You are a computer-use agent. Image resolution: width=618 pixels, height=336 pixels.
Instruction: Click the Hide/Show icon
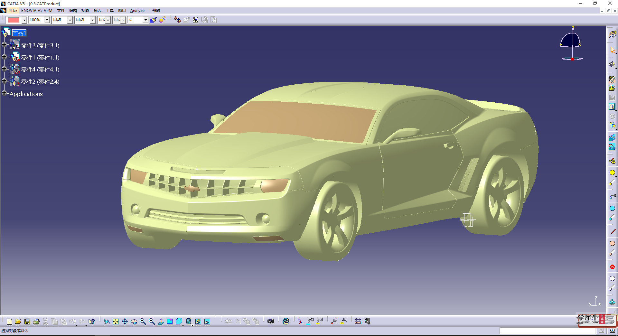coord(198,321)
